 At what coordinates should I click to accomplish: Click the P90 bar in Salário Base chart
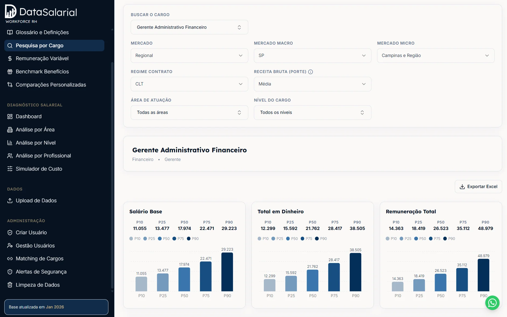tap(227, 272)
